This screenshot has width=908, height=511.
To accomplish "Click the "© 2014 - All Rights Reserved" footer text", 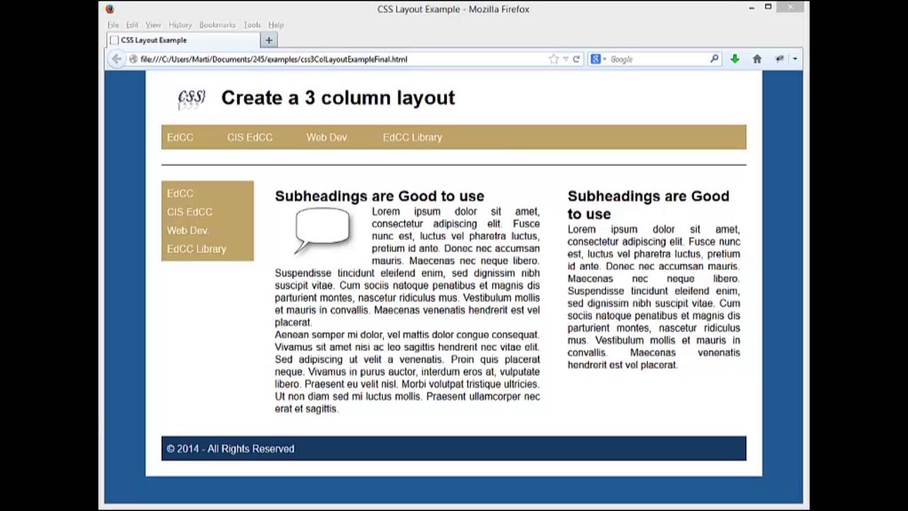I will click(x=231, y=449).
